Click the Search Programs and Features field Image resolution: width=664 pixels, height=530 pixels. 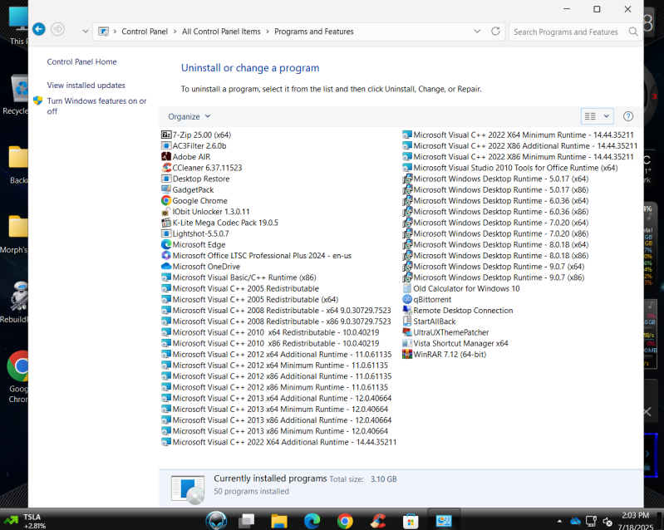(566, 32)
